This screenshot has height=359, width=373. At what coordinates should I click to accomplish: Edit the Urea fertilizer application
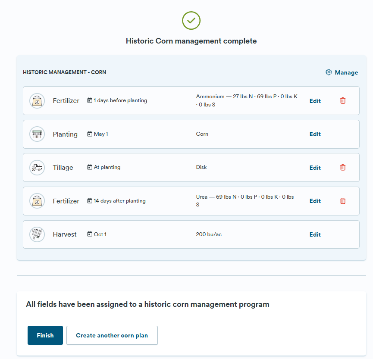[x=315, y=201]
